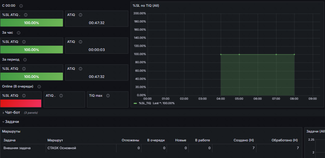Viewport: 325px width, 158px height.
Task: Click 'Внешняя задача' table cell
Action: pyautogui.click(x=17, y=148)
